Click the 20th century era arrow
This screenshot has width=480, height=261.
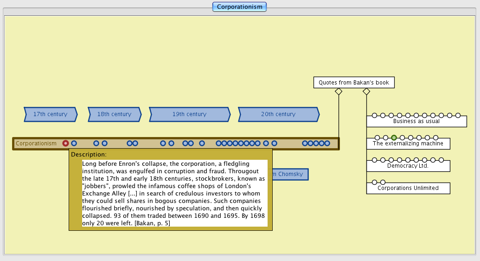(278, 114)
